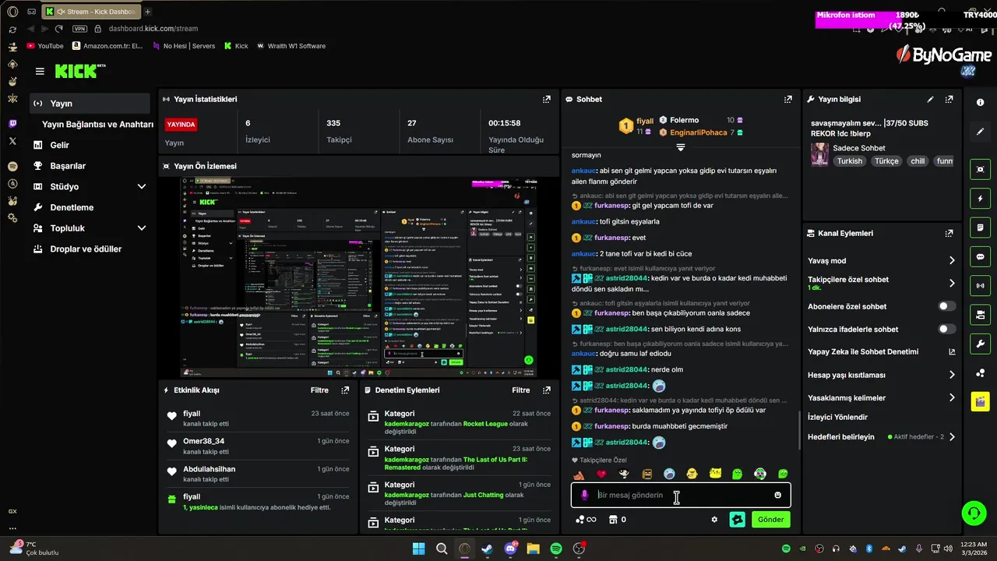Pop out the Yayın bilgisi panel
This screenshot has width=997, height=561.
pos(949,99)
